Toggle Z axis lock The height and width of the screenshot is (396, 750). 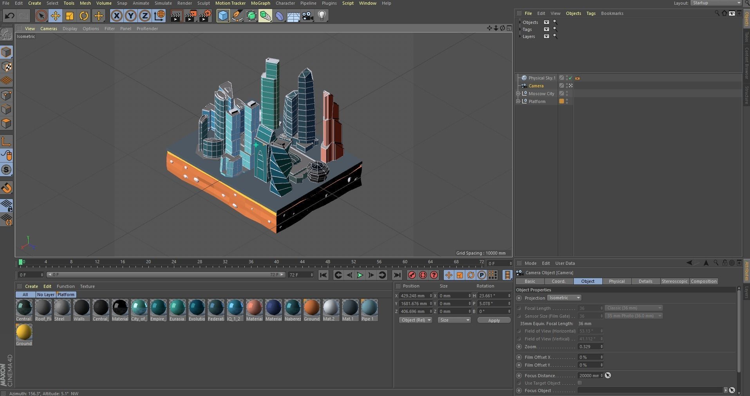pyautogui.click(x=145, y=16)
